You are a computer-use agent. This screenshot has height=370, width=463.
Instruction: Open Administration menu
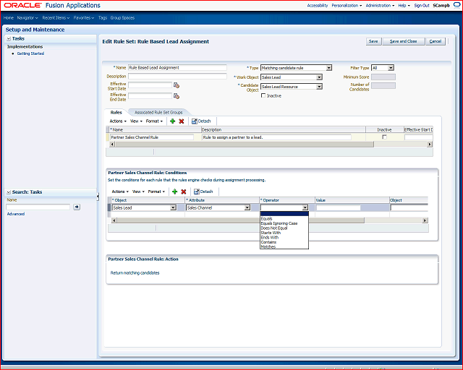tap(380, 5)
